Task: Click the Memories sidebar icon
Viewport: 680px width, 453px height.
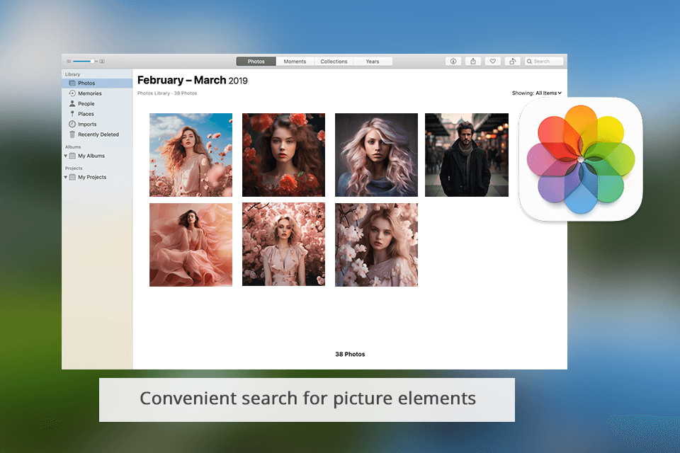Action: [72, 93]
